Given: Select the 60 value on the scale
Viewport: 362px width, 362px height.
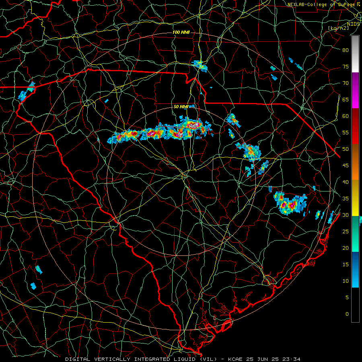Looking at the screenshot, I should (x=346, y=116).
